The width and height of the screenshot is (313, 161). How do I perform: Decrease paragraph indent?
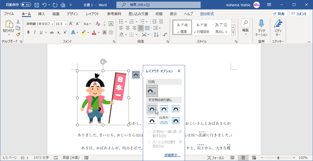pyautogui.click(x=154, y=21)
